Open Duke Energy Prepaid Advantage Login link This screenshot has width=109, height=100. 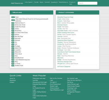(73, 87)
